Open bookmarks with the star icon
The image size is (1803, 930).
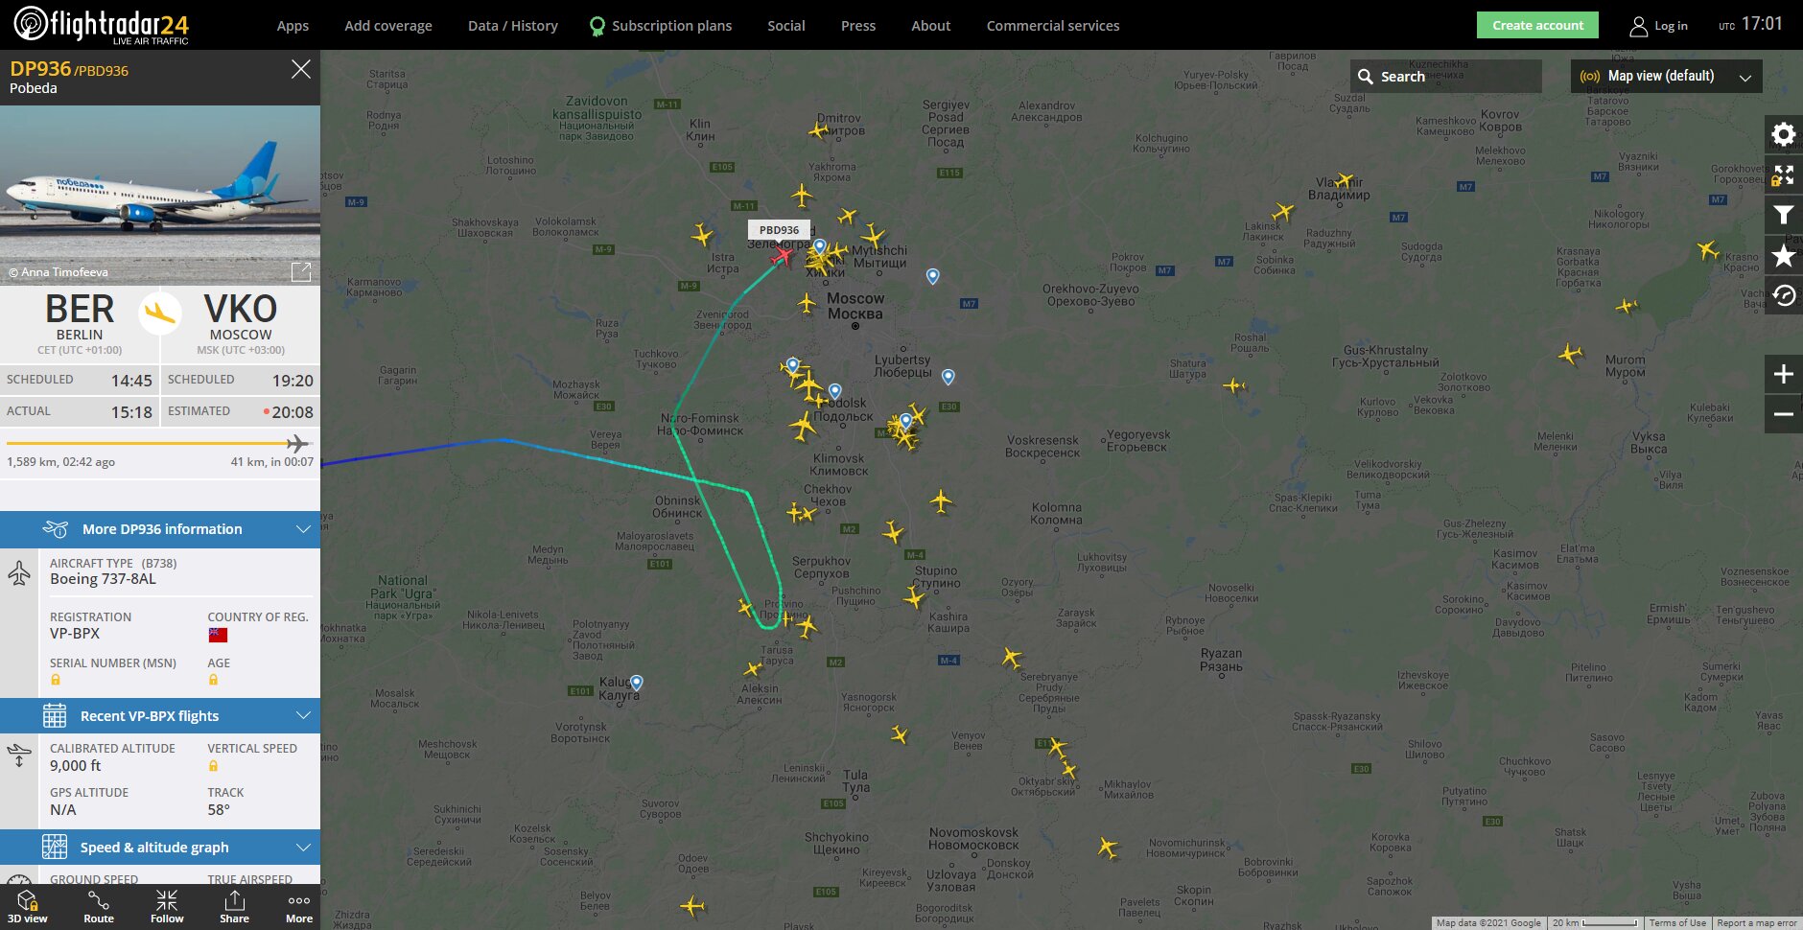[1784, 255]
